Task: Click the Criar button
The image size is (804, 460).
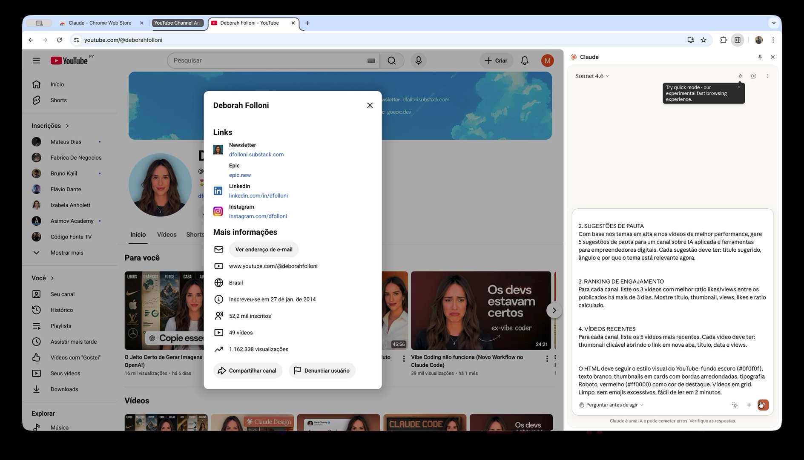Action: pos(496,60)
